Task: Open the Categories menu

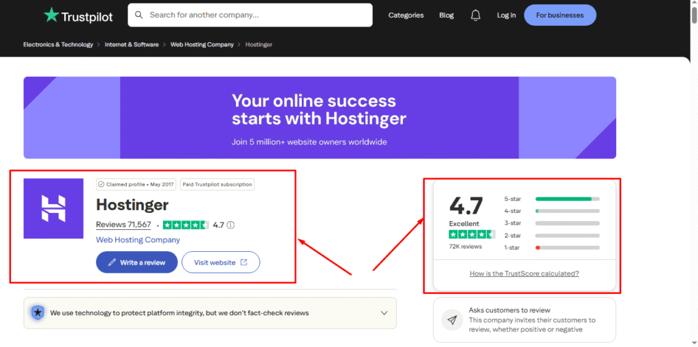Action: point(406,15)
